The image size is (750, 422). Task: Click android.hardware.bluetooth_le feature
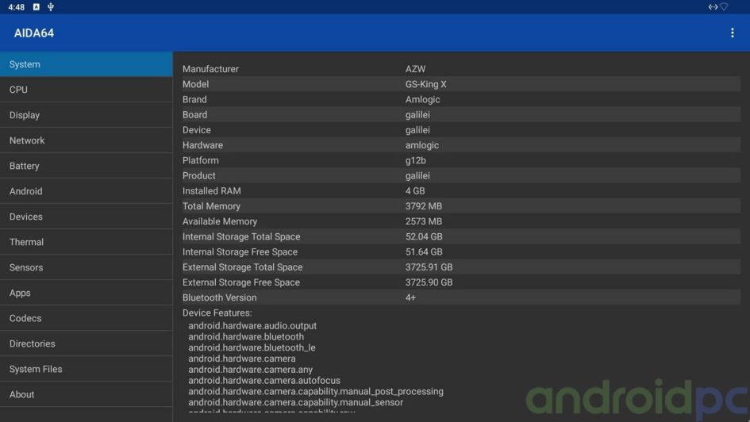pos(252,348)
